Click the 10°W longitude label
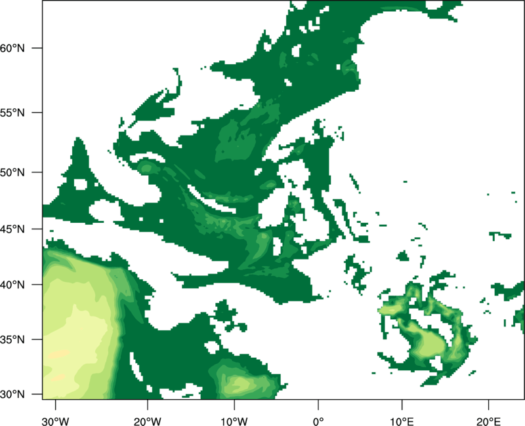The width and height of the screenshot is (525, 426). coord(234,421)
